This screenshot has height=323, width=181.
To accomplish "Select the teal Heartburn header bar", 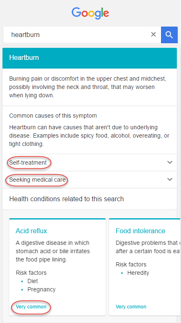I will (90, 58).
